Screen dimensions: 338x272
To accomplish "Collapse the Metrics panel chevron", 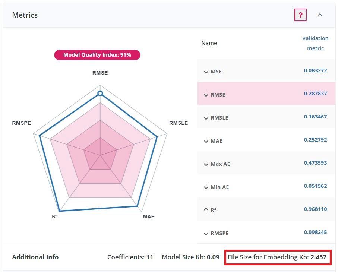I will pos(320,15).
